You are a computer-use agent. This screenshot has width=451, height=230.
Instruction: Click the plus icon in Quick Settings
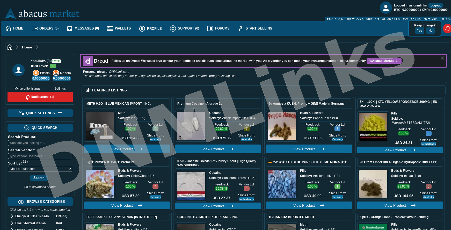60,113
